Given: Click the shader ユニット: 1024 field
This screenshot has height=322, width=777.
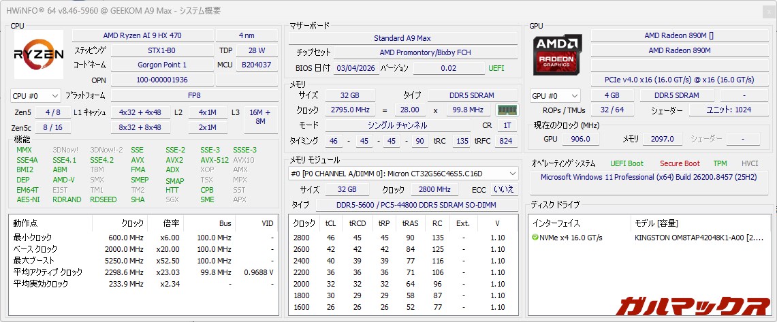Looking at the screenshot, I should [727, 110].
